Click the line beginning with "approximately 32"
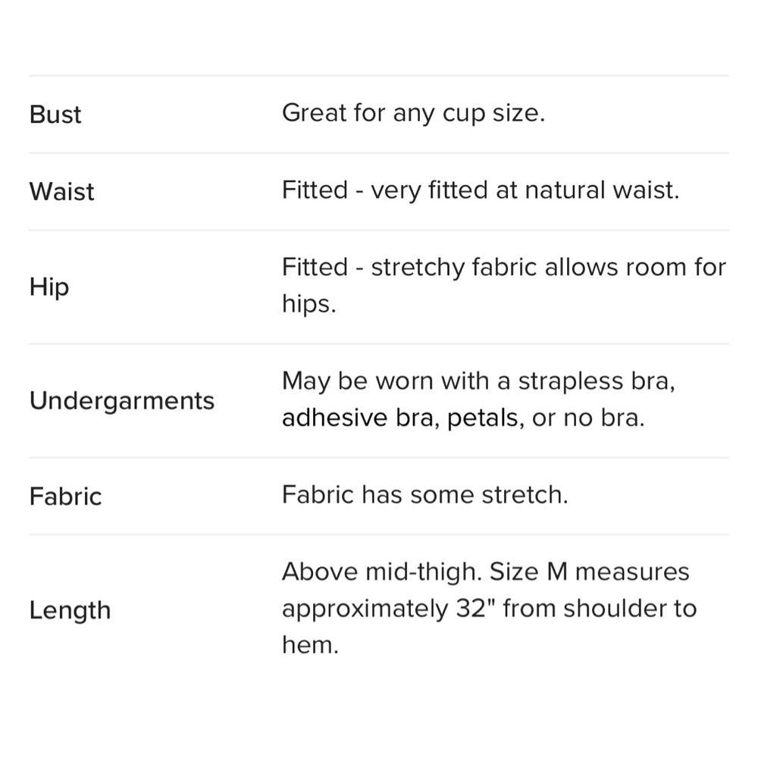This screenshot has height=758, width=758. [489, 609]
